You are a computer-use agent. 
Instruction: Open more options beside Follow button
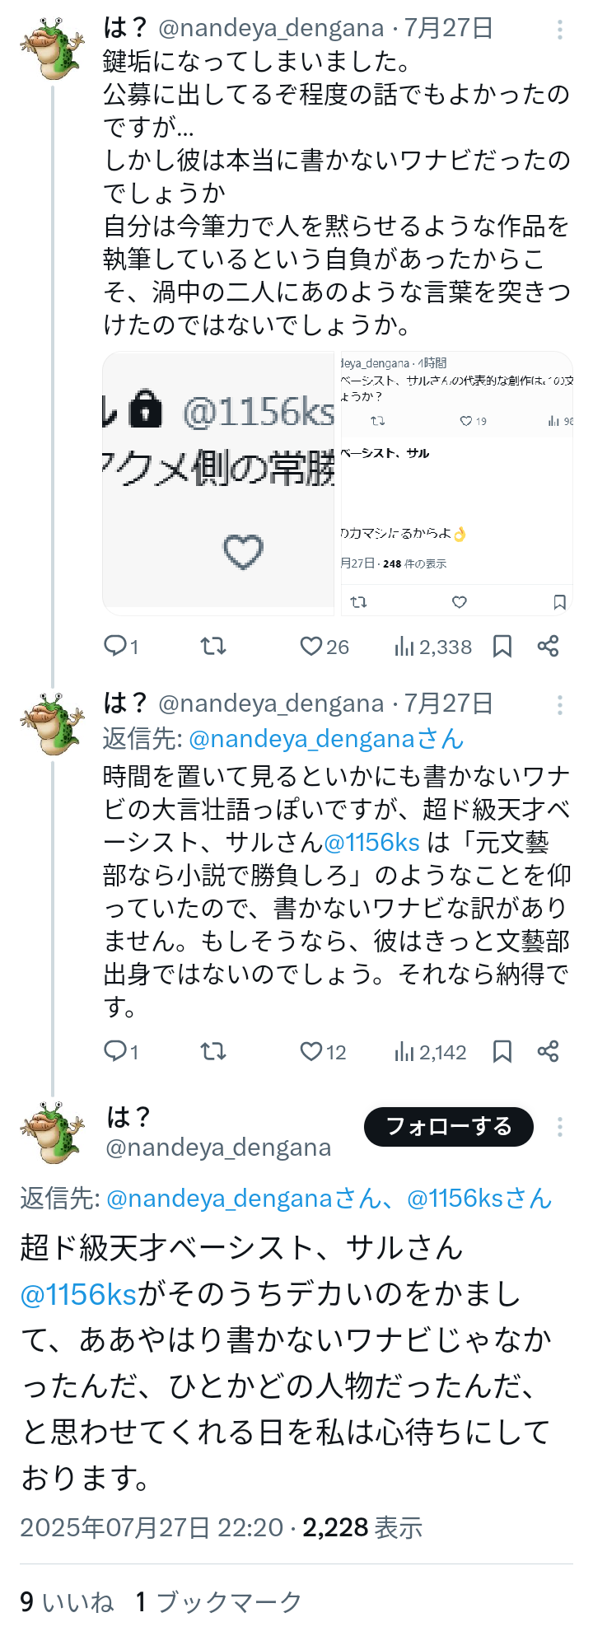coord(560,1127)
